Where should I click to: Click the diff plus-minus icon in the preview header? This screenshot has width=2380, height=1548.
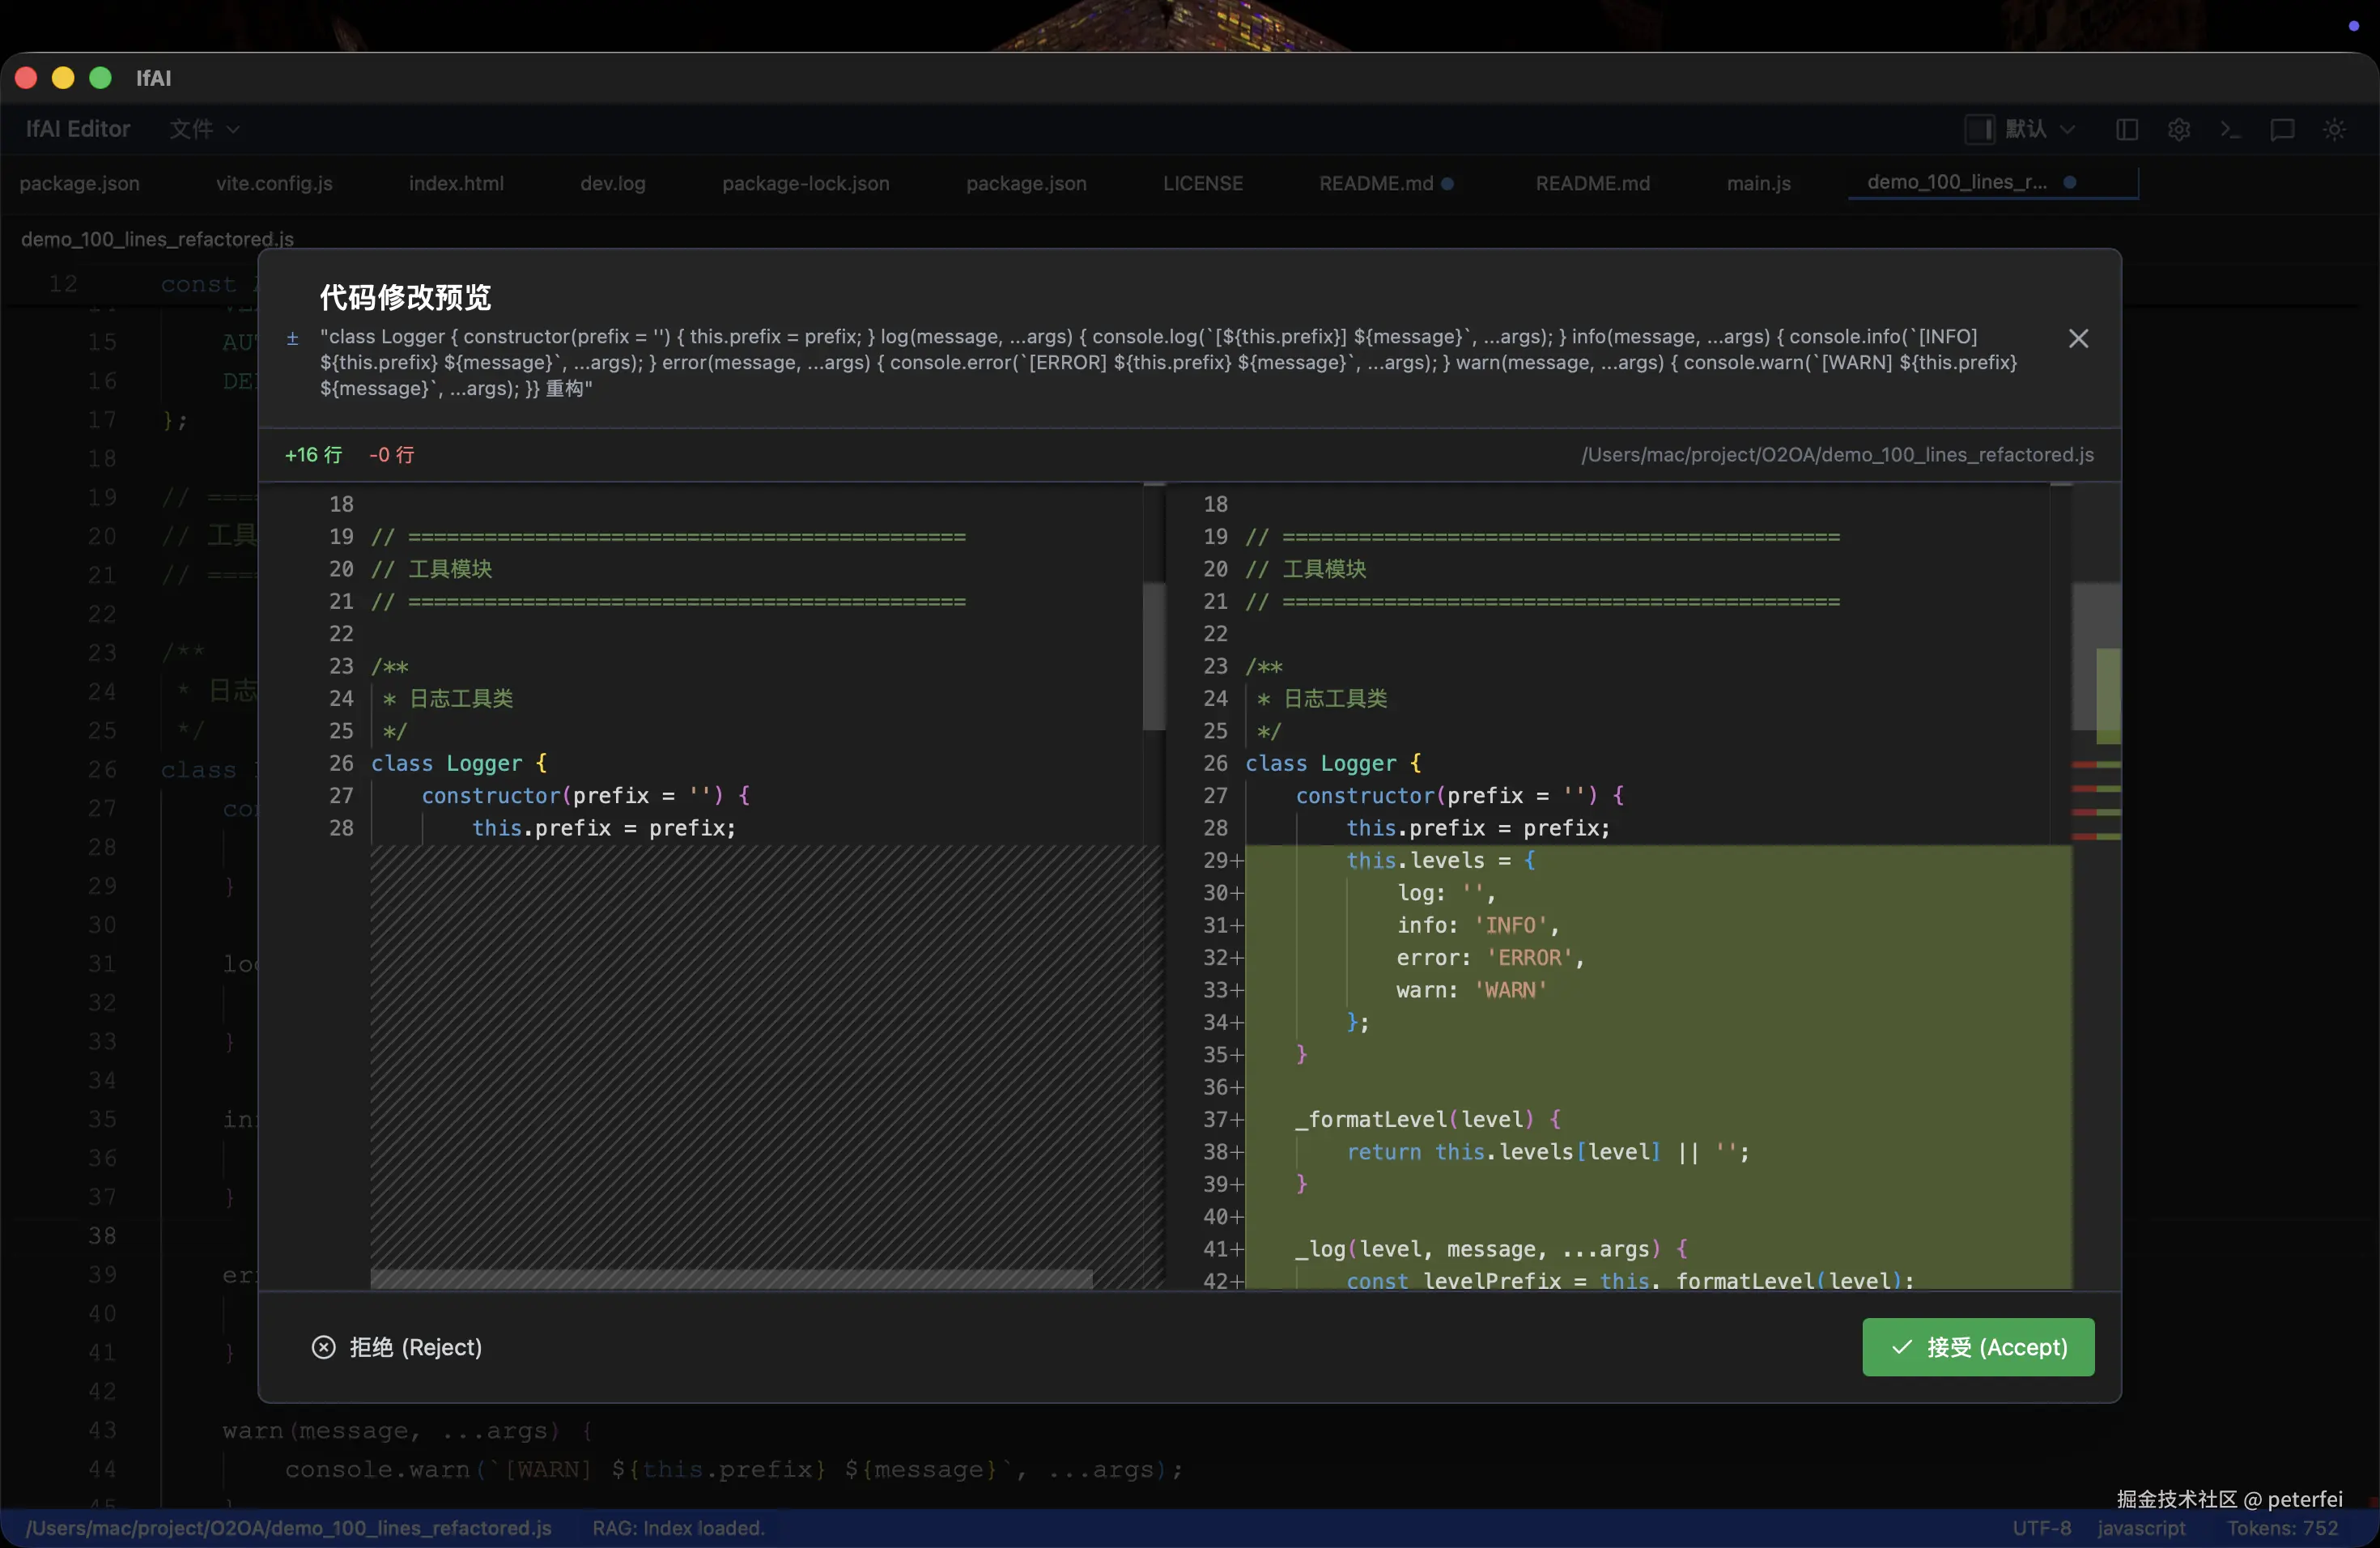(292, 339)
